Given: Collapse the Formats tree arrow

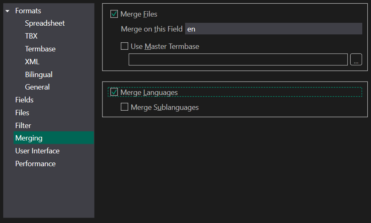Looking at the screenshot, I should click(7, 11).
